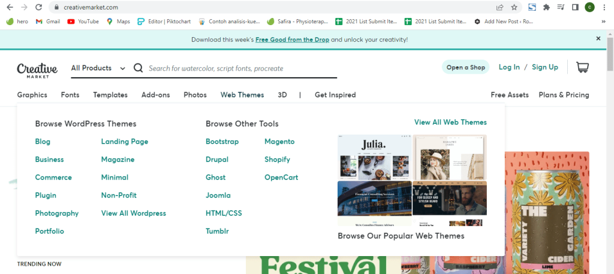Open the Safira - Physioterap bookmark
614x274 pixels.
click(x=297, y=22)
